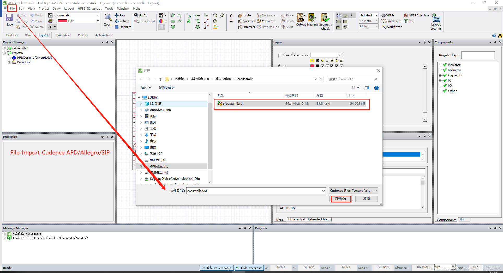Toggle Other green checkmark in Components
This screenshot has width=503, height=273.
[445, 91]
